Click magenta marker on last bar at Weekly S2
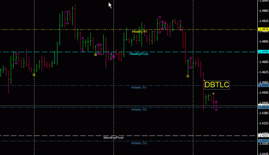The height and width of the screenshot is (155, 269). click(216, 110)
